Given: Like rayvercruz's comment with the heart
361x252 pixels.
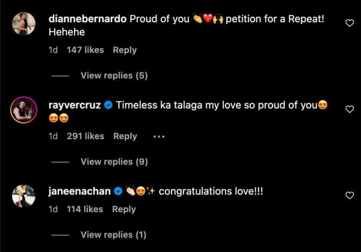Looking at the screenshot, I should point(350,109).
